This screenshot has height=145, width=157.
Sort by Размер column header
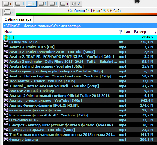pyautogui.click(x=143, y=32)
